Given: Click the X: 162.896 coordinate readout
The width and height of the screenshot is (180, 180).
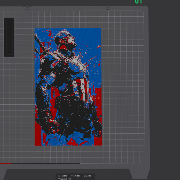Looking at the screenshot, I should tap(63, 176).
